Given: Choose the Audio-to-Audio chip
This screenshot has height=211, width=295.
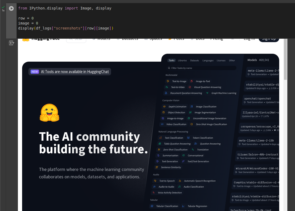Looking at the screenshot, I should point(164,187).
